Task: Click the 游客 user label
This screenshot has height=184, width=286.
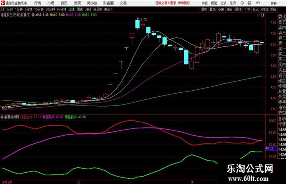Action: (274, 3)
